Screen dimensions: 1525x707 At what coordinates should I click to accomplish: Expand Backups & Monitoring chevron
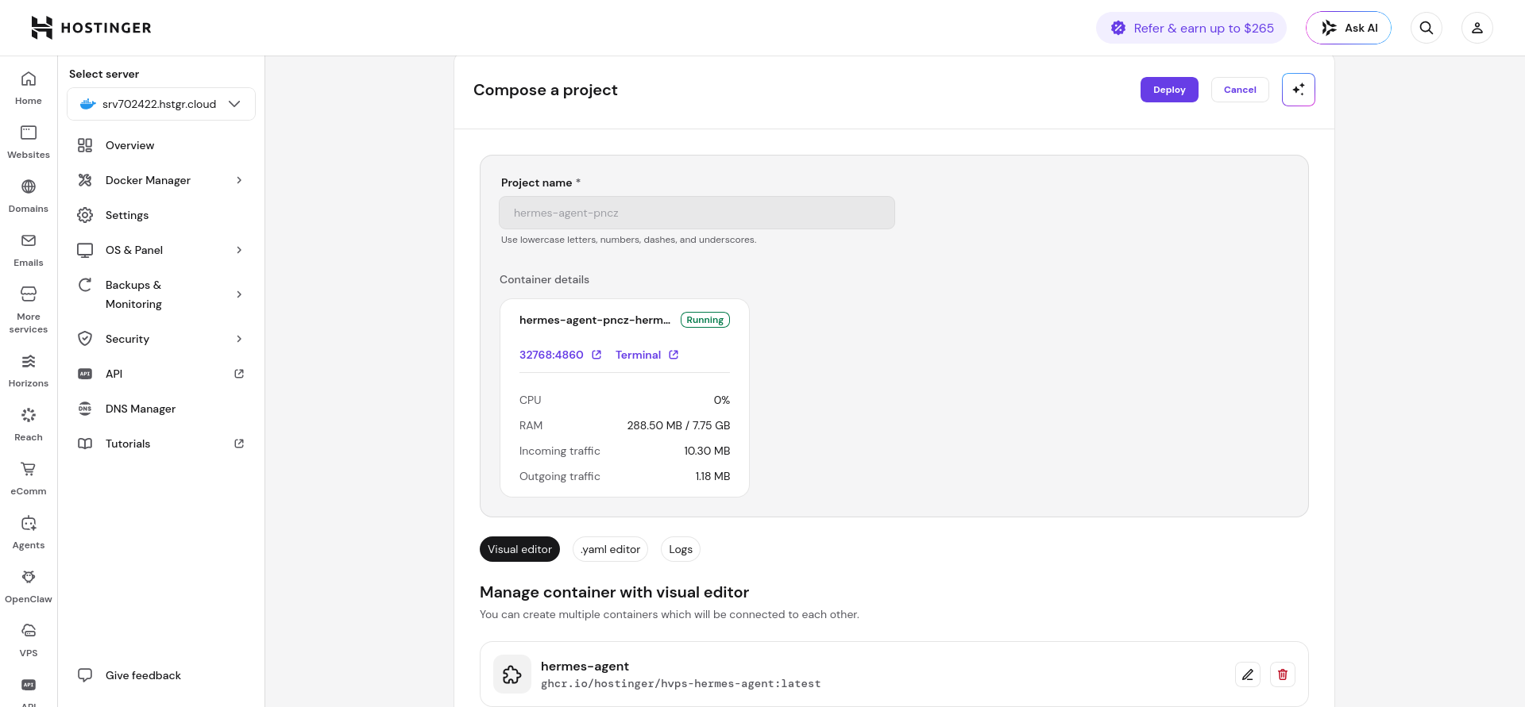239,294
